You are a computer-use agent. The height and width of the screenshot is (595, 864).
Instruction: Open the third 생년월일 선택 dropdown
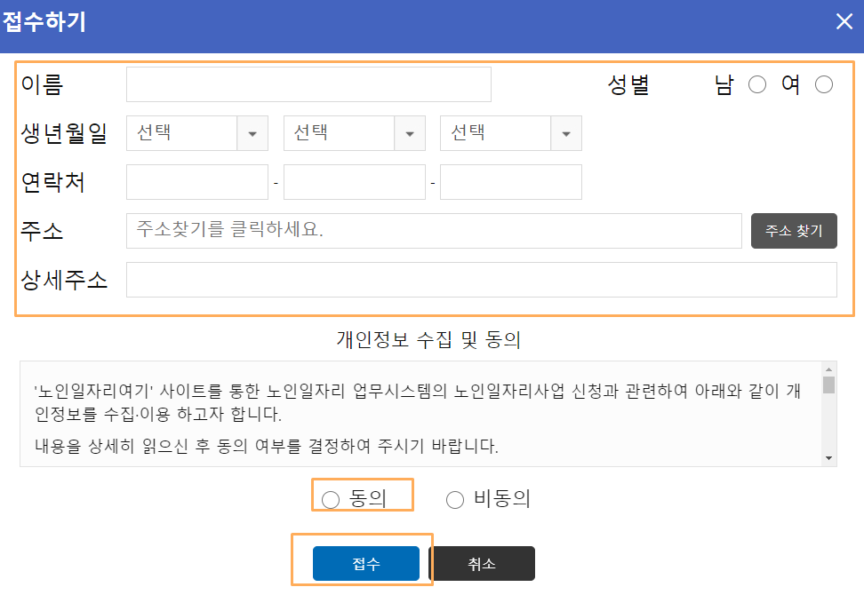511,133
